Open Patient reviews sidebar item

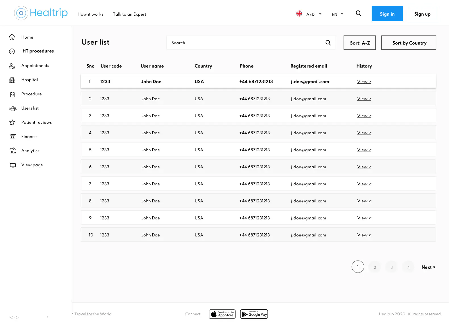coord(37,122)
